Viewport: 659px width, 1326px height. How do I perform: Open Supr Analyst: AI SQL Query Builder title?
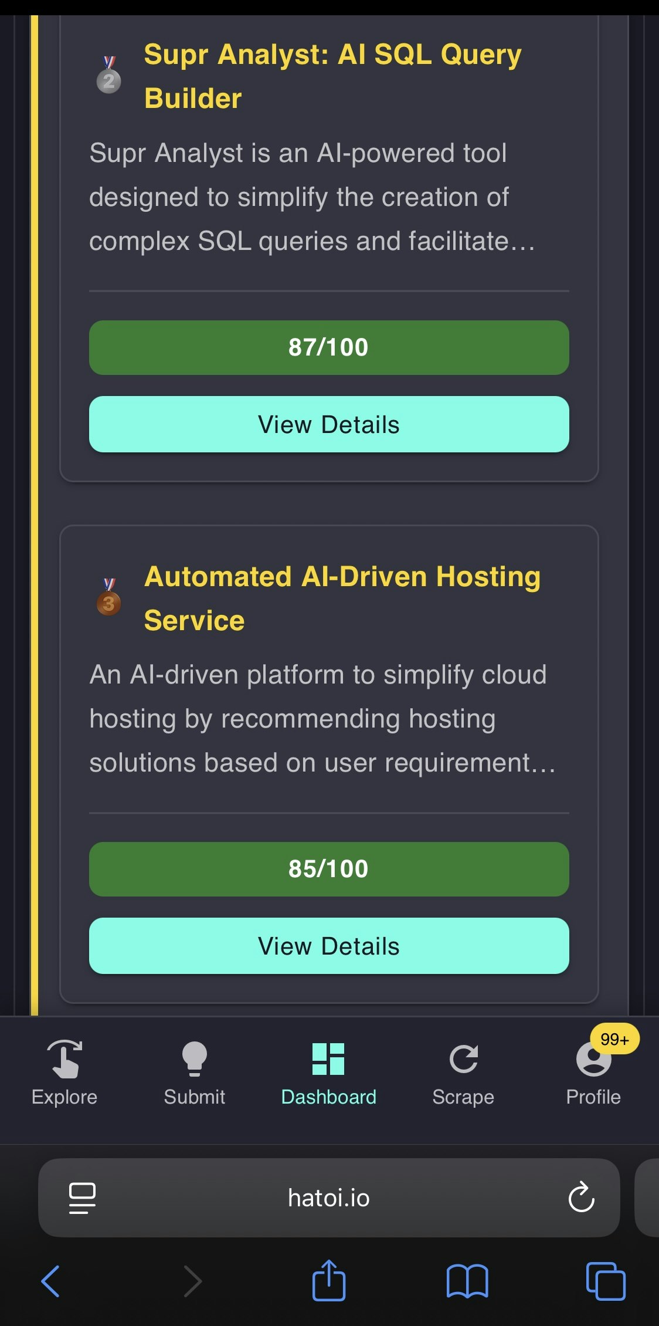pos(332,76)
